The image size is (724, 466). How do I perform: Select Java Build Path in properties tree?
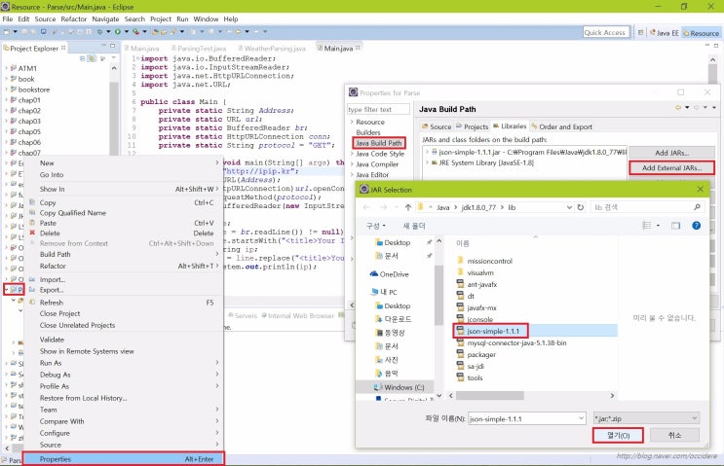379,143
